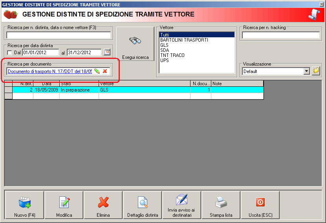Click the scroll icon in header

[x=314, y=15]
